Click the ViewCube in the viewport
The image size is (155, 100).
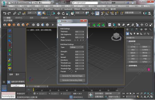coord(116,36)
